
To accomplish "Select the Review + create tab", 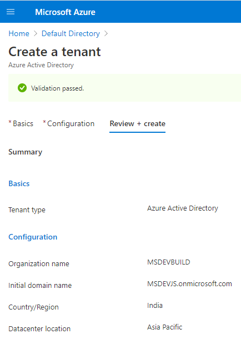I will click(x=138, y=123).
